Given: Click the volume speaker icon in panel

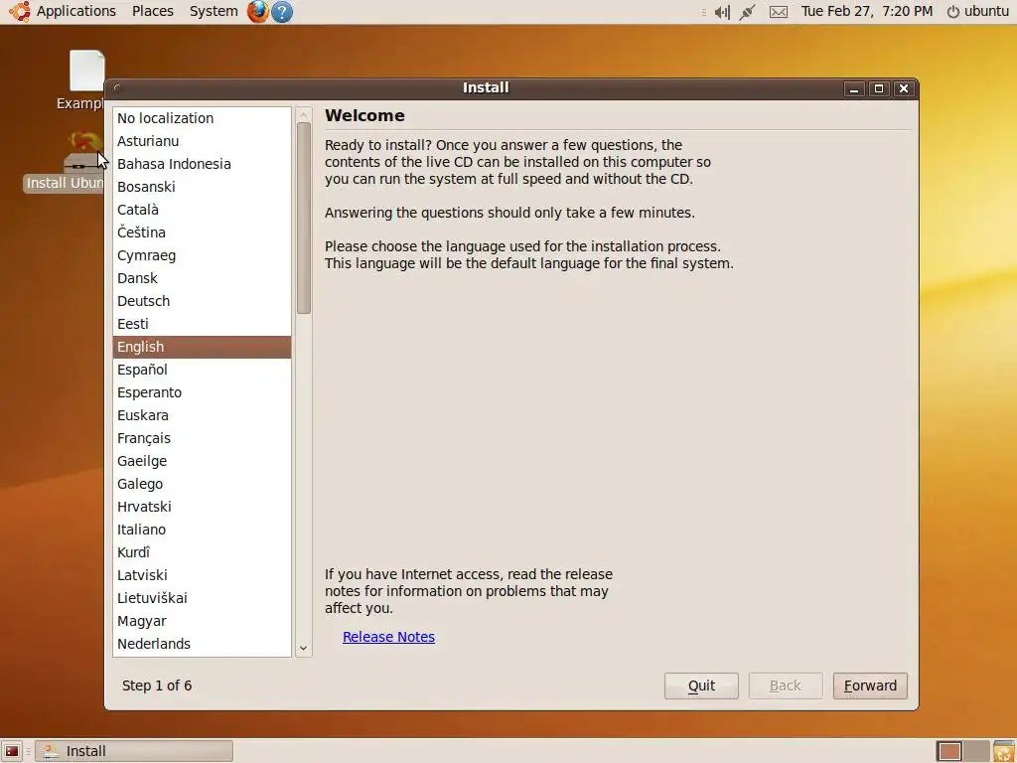Looking at the screenshot, I should coord(722,12).
